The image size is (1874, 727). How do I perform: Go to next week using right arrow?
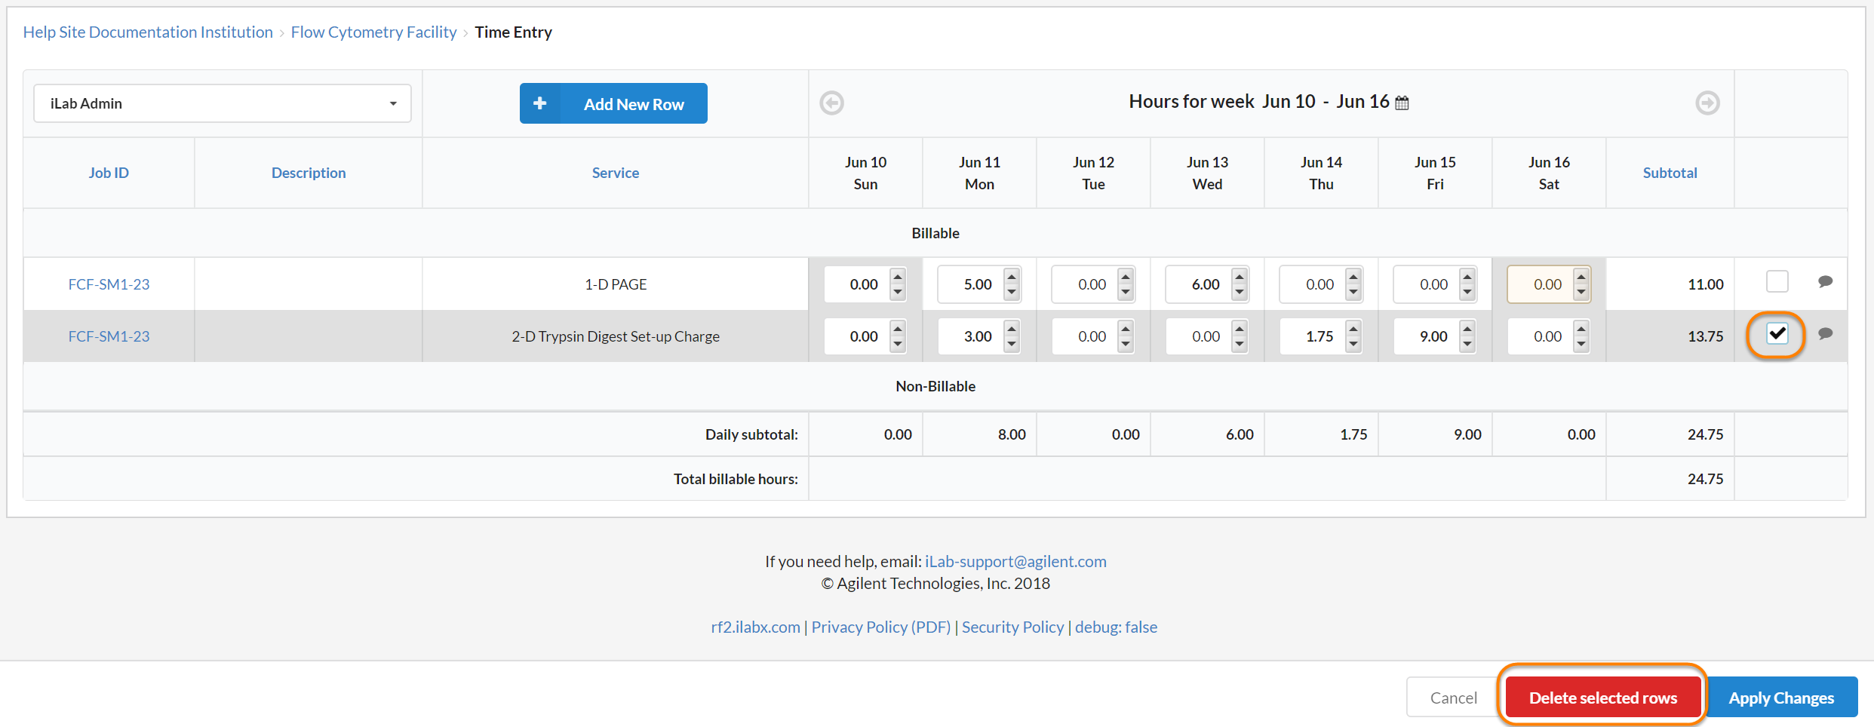click(1707, 103)
